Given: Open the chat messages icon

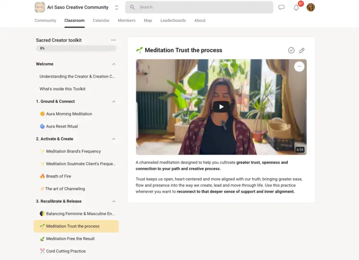Looking at the screenshot, I should click(281, 7).
